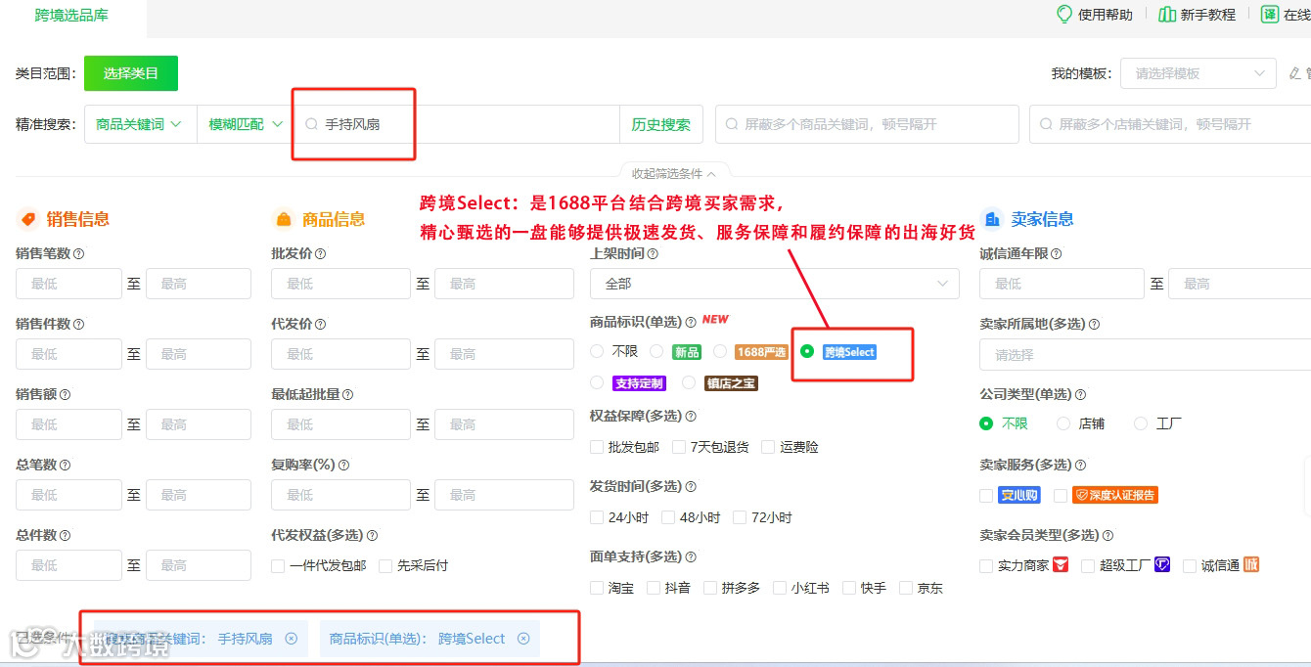This screenshot has height=667, width=1311.
Task: Click help icon next to 批发价
Action: pyautogui.click(x=321, y=254)
